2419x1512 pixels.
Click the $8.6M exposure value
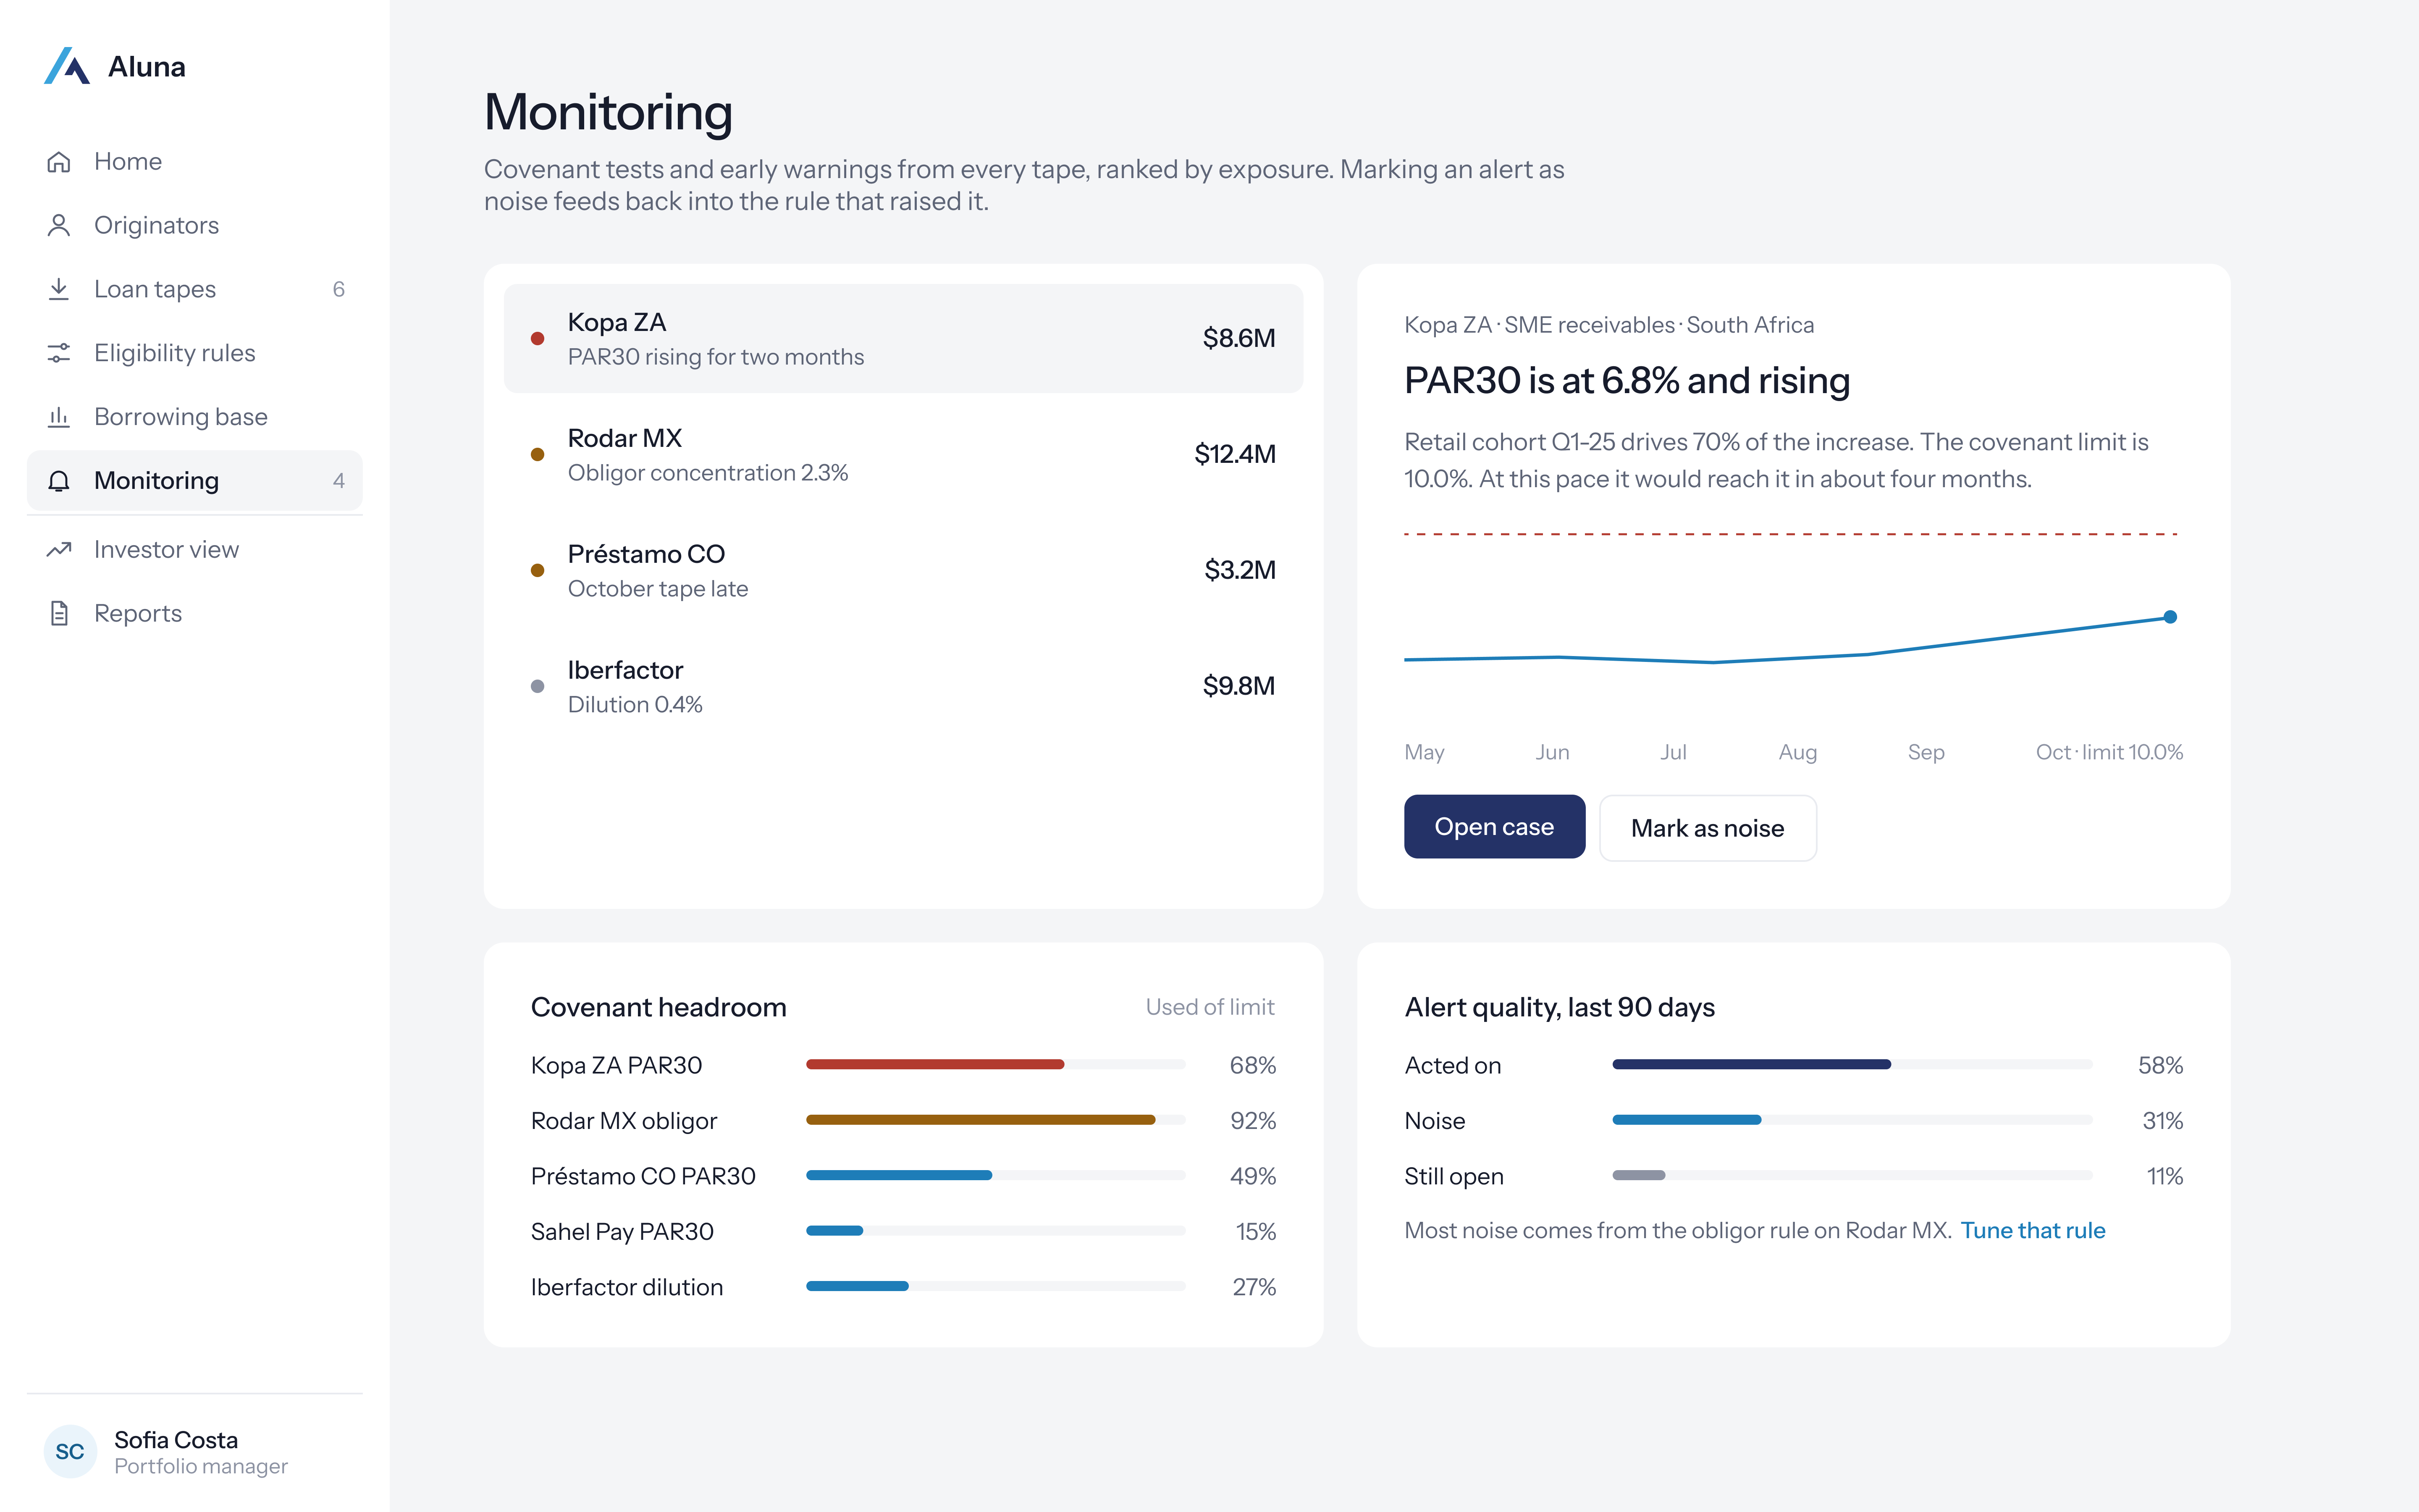click(1238, 338)
